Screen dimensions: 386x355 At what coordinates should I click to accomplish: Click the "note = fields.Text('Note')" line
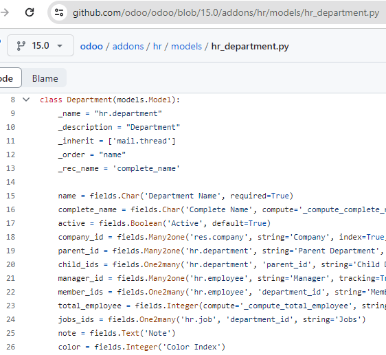[x=117, y=333]
